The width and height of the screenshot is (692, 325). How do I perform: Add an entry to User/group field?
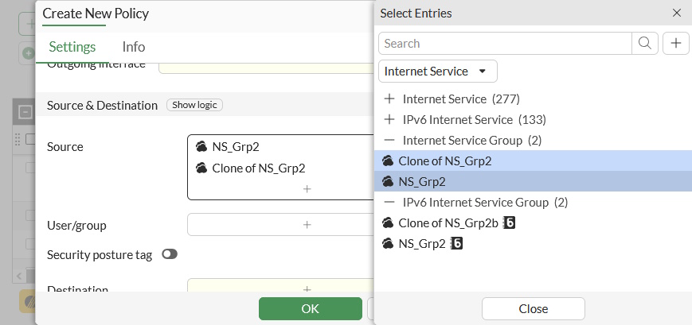coord(307,225)
